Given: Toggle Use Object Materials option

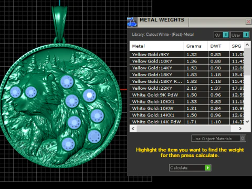Looking at the screenshot, I should click(x=219, y=139).
